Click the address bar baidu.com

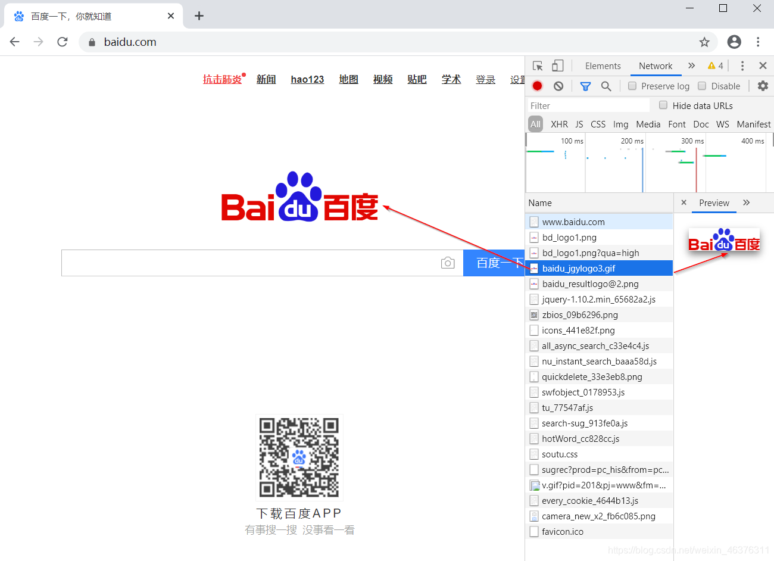pyautogui.click(x=130, y=42)
